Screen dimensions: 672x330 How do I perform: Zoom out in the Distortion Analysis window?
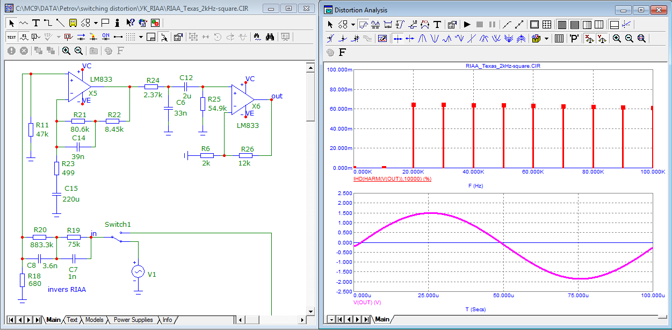(629, 39)
